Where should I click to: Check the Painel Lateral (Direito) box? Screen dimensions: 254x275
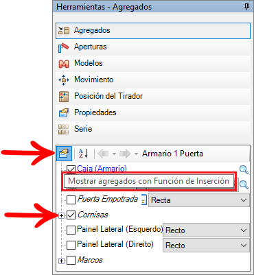71,245
